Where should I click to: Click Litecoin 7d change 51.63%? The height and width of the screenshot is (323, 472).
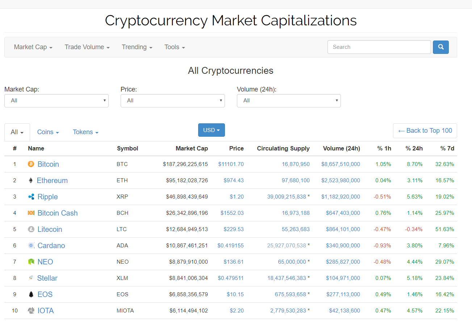click(x=445, y=229)
